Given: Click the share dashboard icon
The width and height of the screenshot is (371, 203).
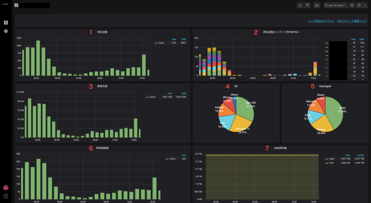Looking at the screenshot, I should [308, 5].
